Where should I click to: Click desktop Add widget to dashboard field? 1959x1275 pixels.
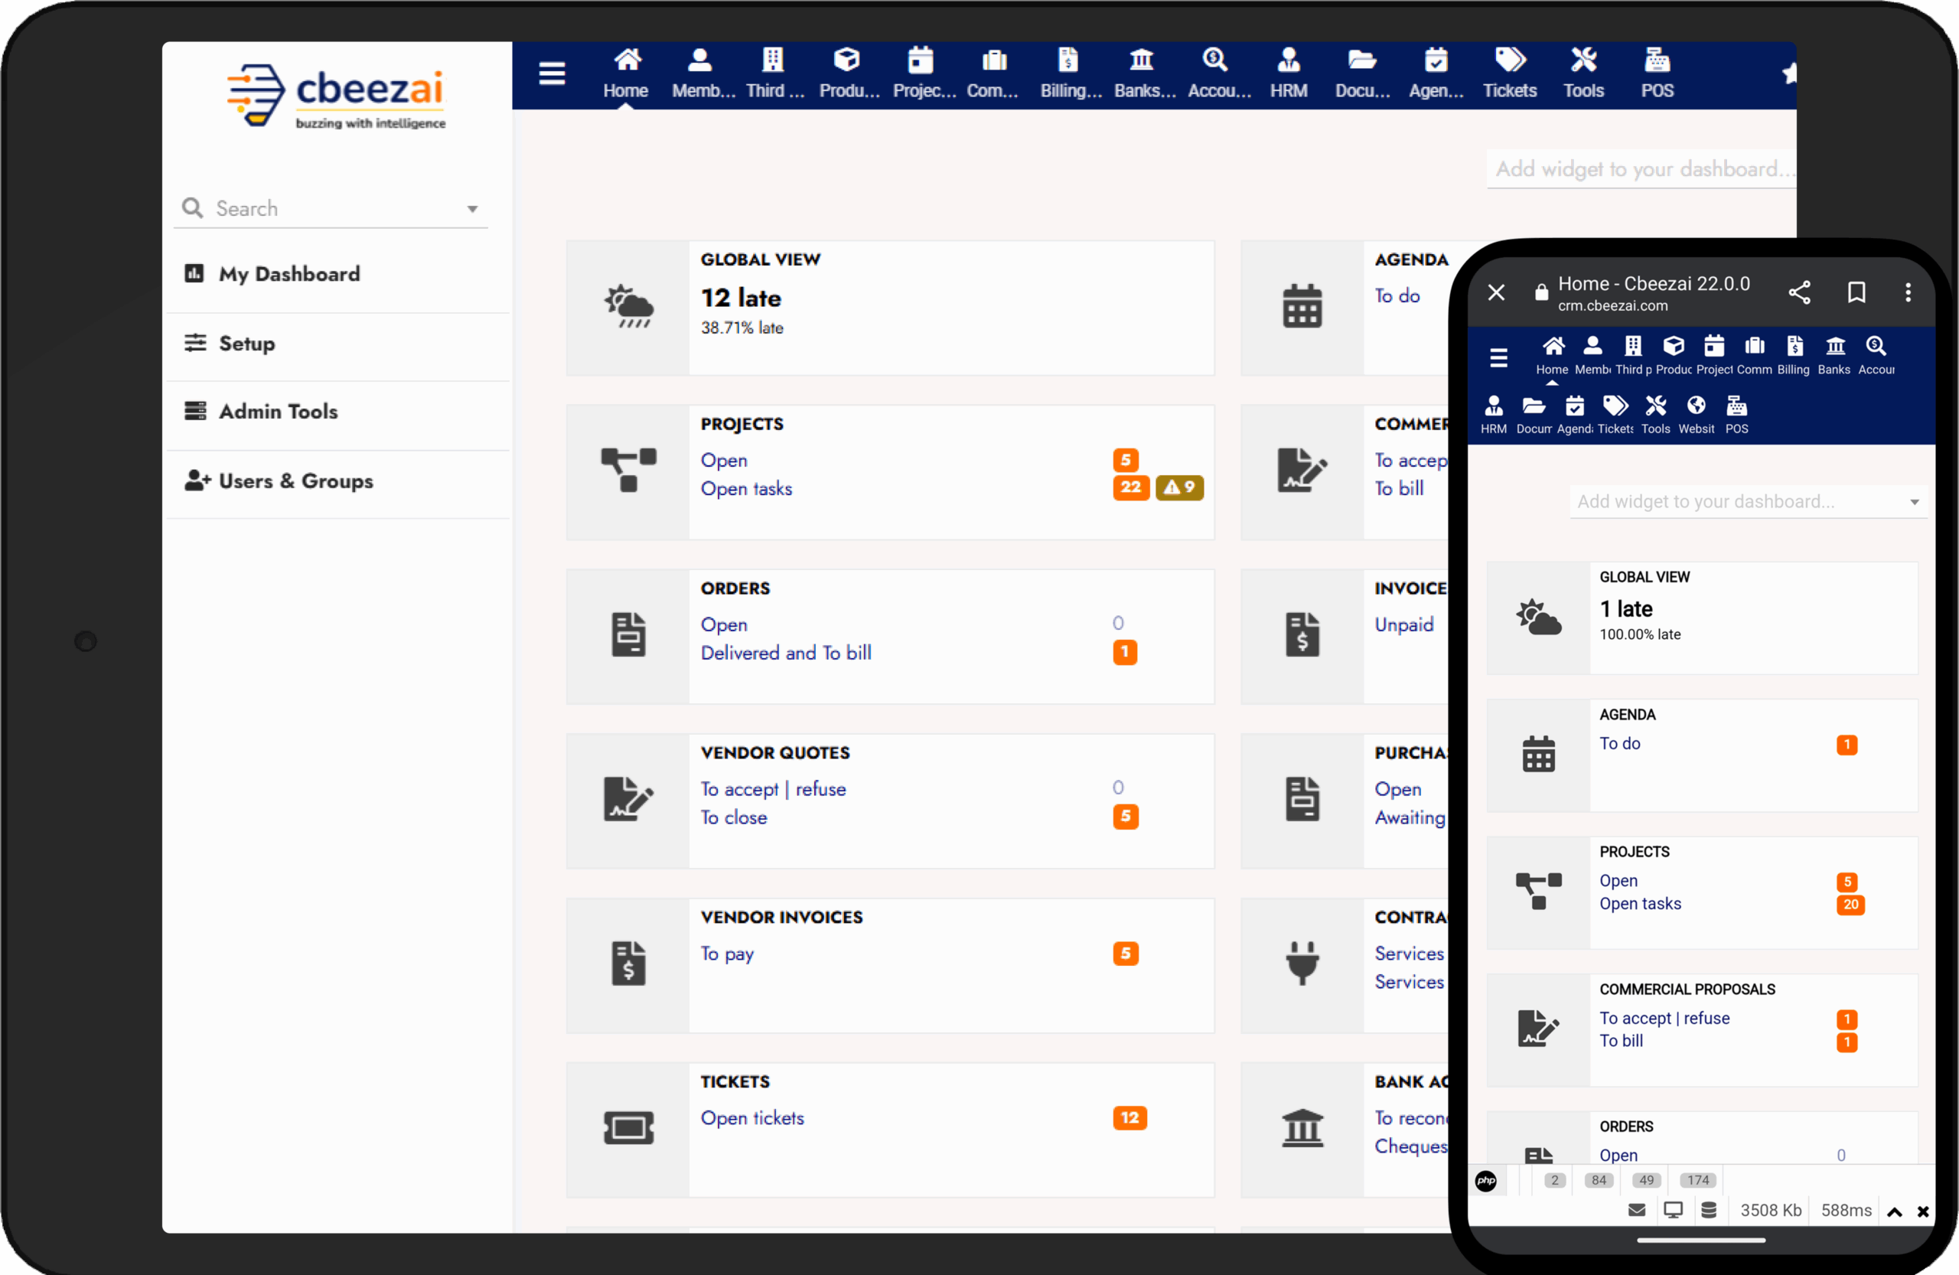(1641, 168)
